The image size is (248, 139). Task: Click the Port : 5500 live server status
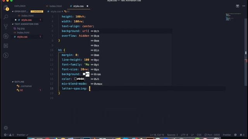coord(212,135)
